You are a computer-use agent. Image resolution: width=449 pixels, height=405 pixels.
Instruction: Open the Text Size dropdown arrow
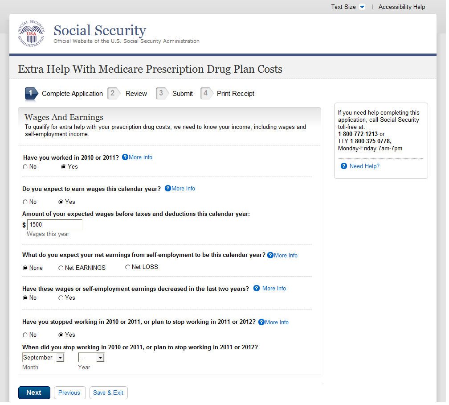(362, 7)
